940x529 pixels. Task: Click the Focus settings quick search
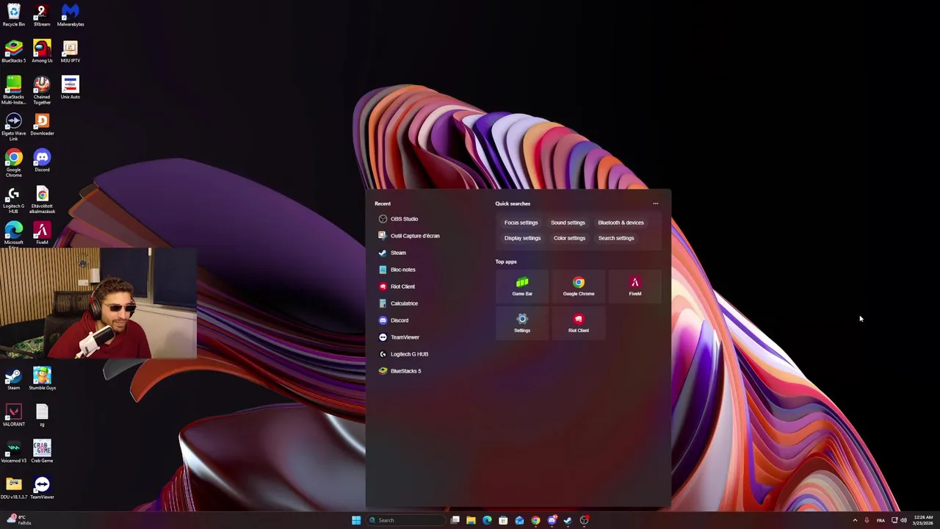point(521,223)
